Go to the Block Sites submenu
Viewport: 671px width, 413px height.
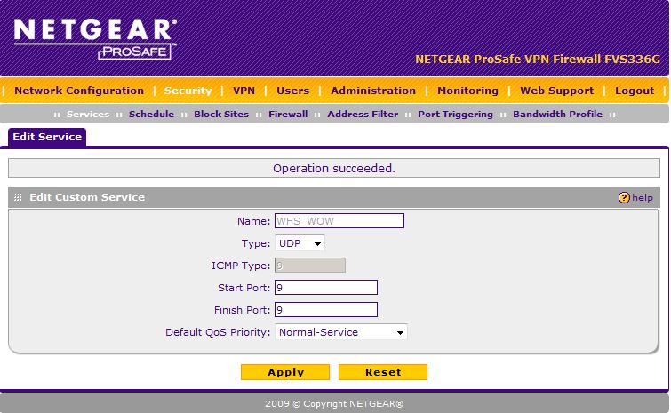click(221, 115)
